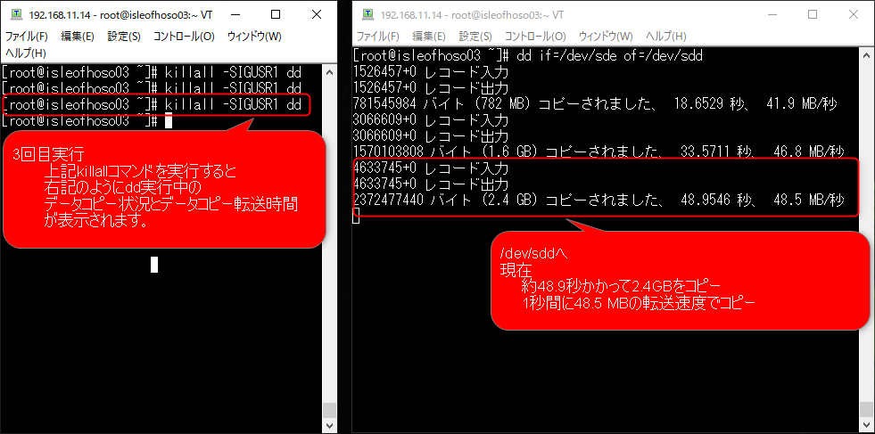Click scroll-up arrow in right terminal scrollbar
This screenshot has width=875, height=434.
tap(865, 56)
